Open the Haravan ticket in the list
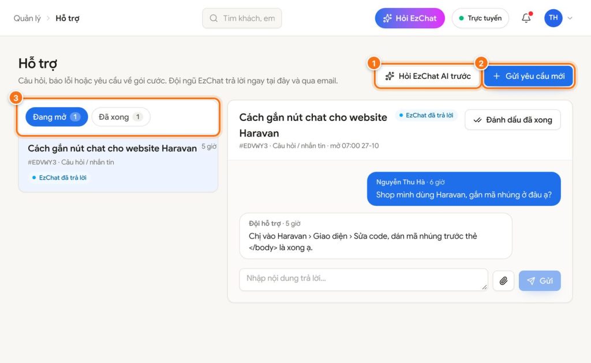 (x=118, y=164)
